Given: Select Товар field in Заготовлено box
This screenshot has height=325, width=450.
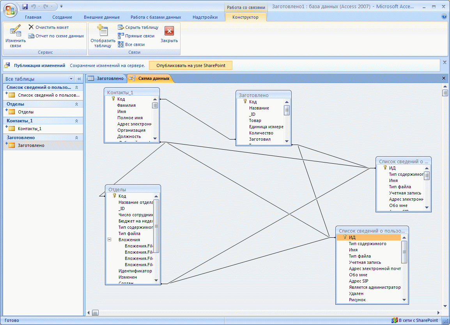Looking at the screenshot, I should coord(255,120).
